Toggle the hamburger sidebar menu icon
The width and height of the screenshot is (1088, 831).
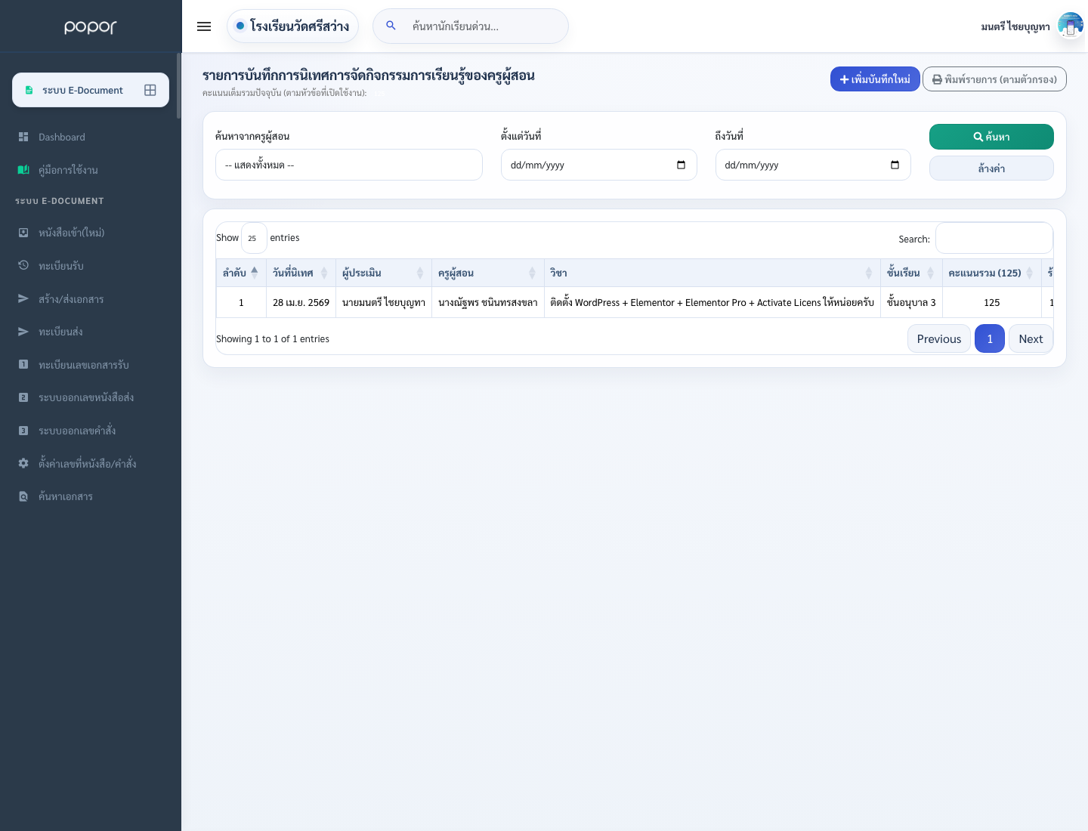[204, 26]
